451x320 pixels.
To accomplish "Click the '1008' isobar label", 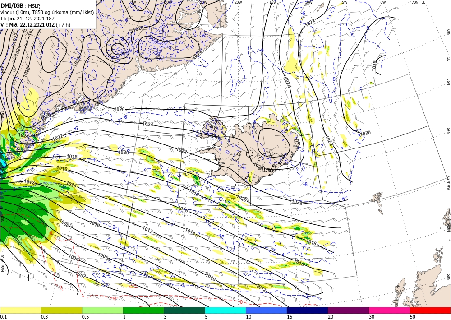I will (x=64, y=223).
